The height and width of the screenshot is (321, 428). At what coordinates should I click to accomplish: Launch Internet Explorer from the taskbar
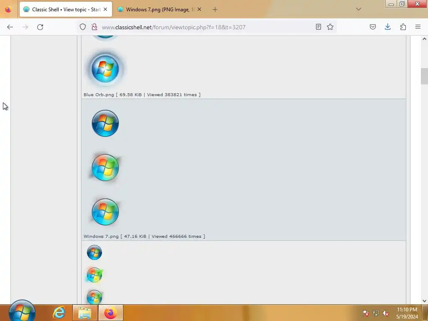[59, 313]
